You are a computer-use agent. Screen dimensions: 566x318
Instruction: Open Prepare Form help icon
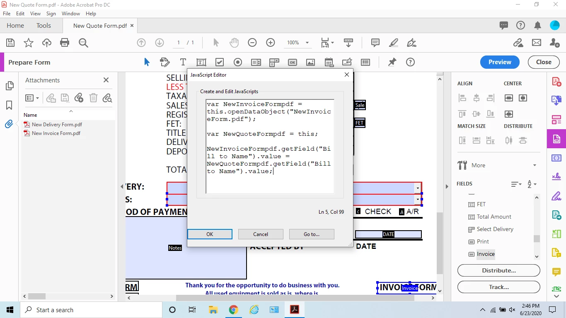(410, 62)
